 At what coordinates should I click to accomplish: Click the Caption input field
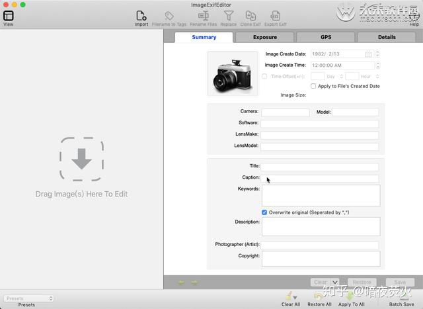[320, 178]
